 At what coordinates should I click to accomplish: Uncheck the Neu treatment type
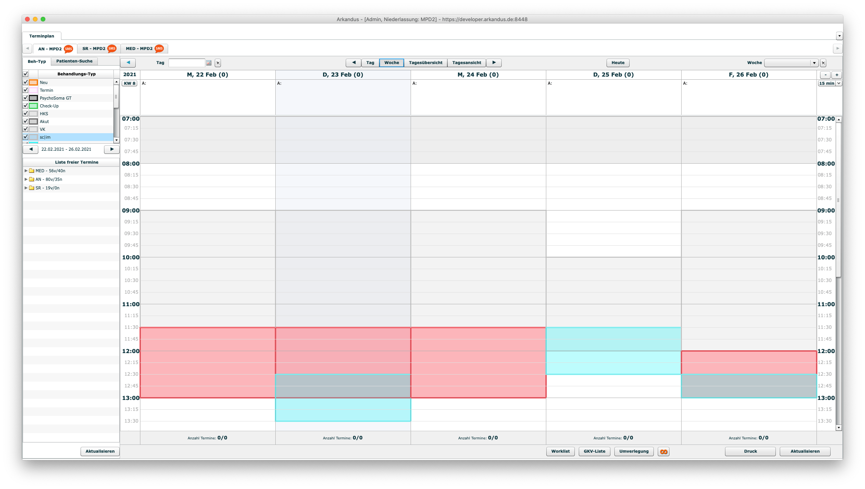point(26,82)
